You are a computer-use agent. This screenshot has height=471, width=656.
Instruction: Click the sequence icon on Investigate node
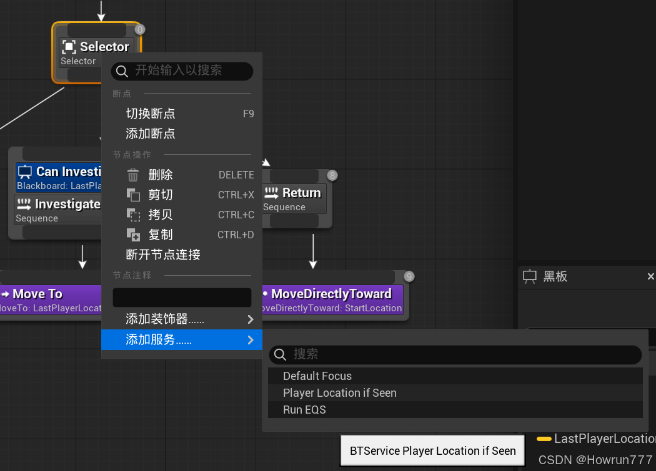(24, 204)
